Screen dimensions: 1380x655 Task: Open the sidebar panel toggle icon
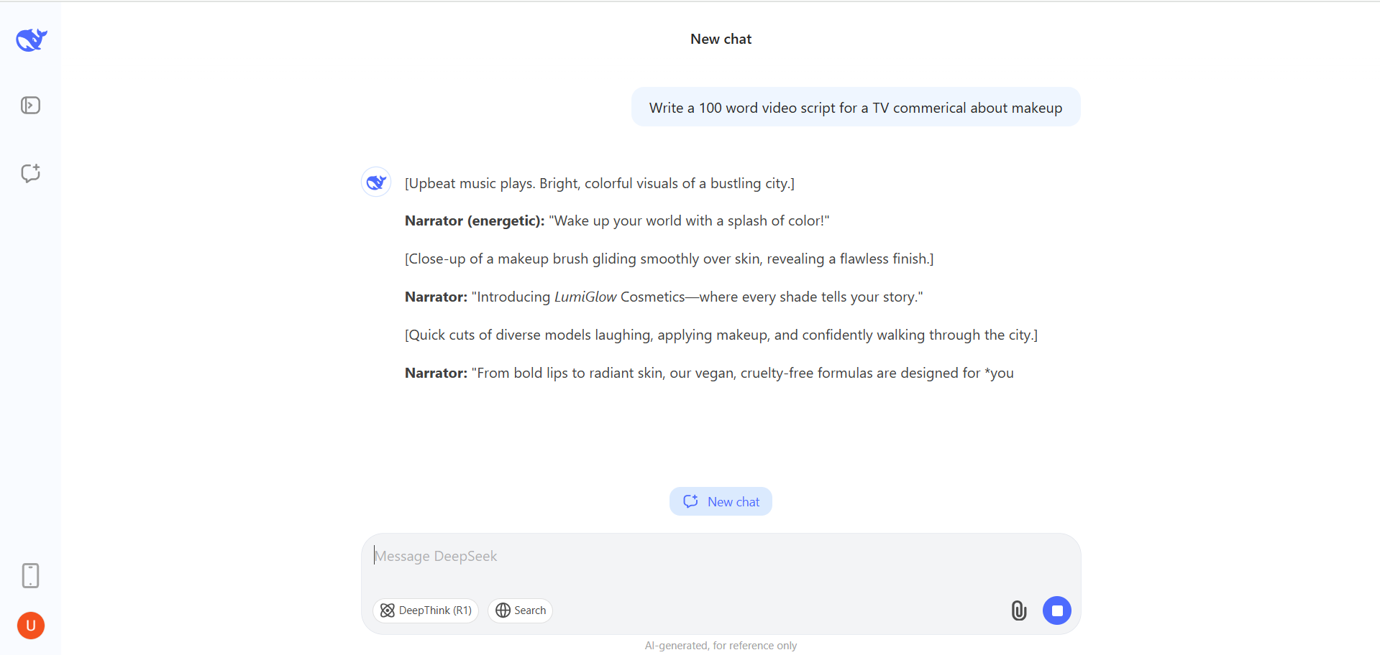31,106
